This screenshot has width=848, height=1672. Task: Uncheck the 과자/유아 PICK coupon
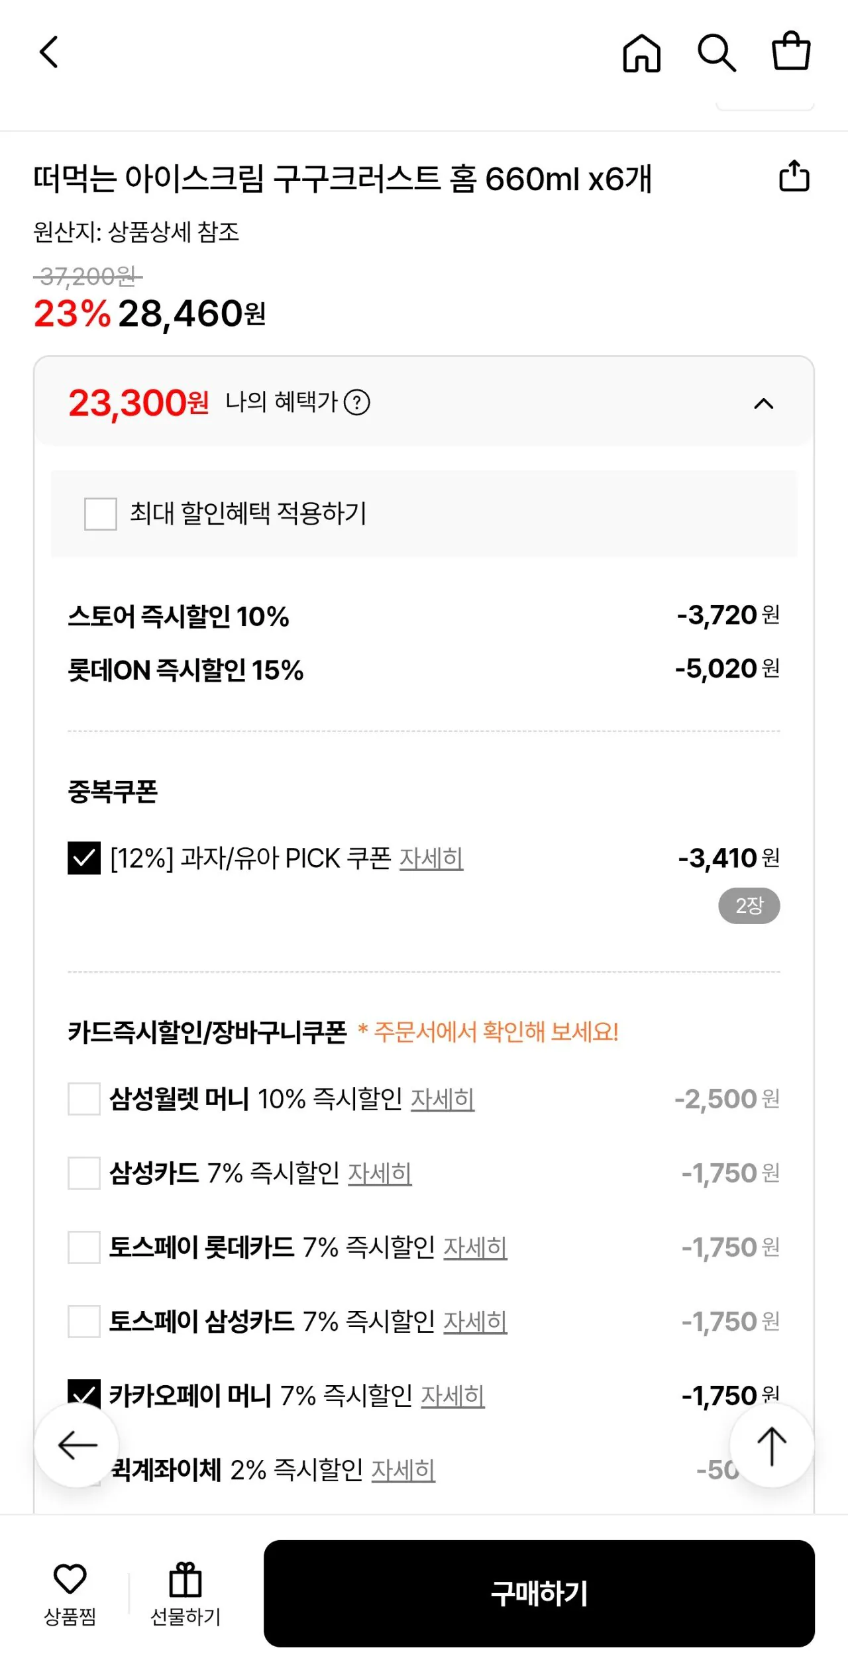[83, 859]
